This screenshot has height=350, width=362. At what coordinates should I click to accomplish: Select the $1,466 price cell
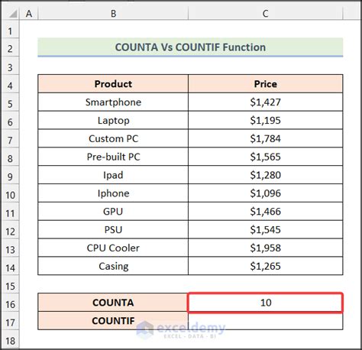tap(266, 212)
